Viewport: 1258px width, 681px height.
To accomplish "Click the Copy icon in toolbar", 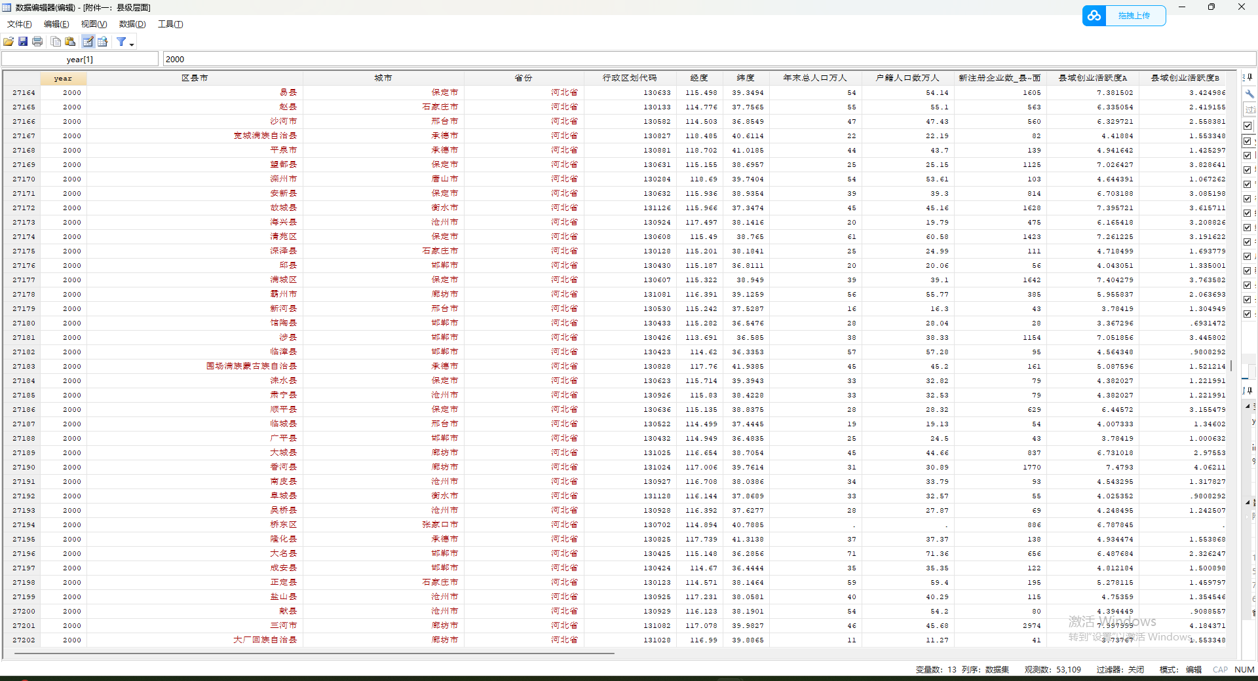I will point(56,42).
